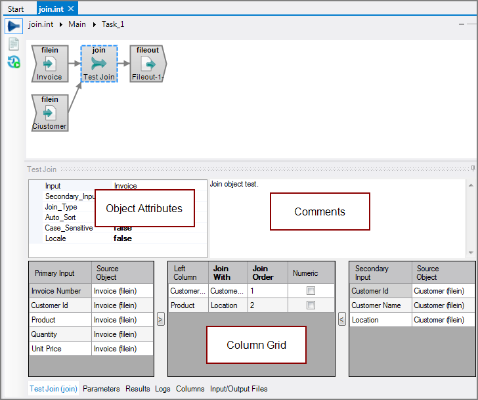
Task: Close the join.int tab
Action: pos(71,9)
